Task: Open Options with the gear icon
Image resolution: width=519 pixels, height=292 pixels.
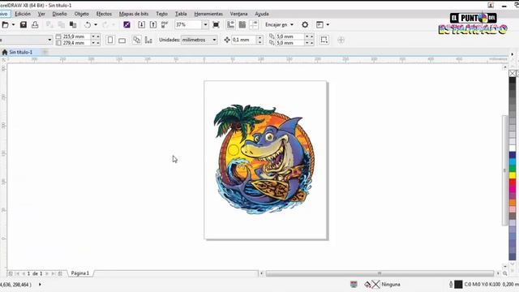Action: click(305, 24)
